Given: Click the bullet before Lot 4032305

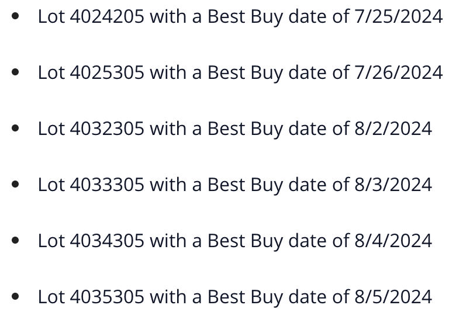Looking at the screenshot, I should (x=15, y=128).
